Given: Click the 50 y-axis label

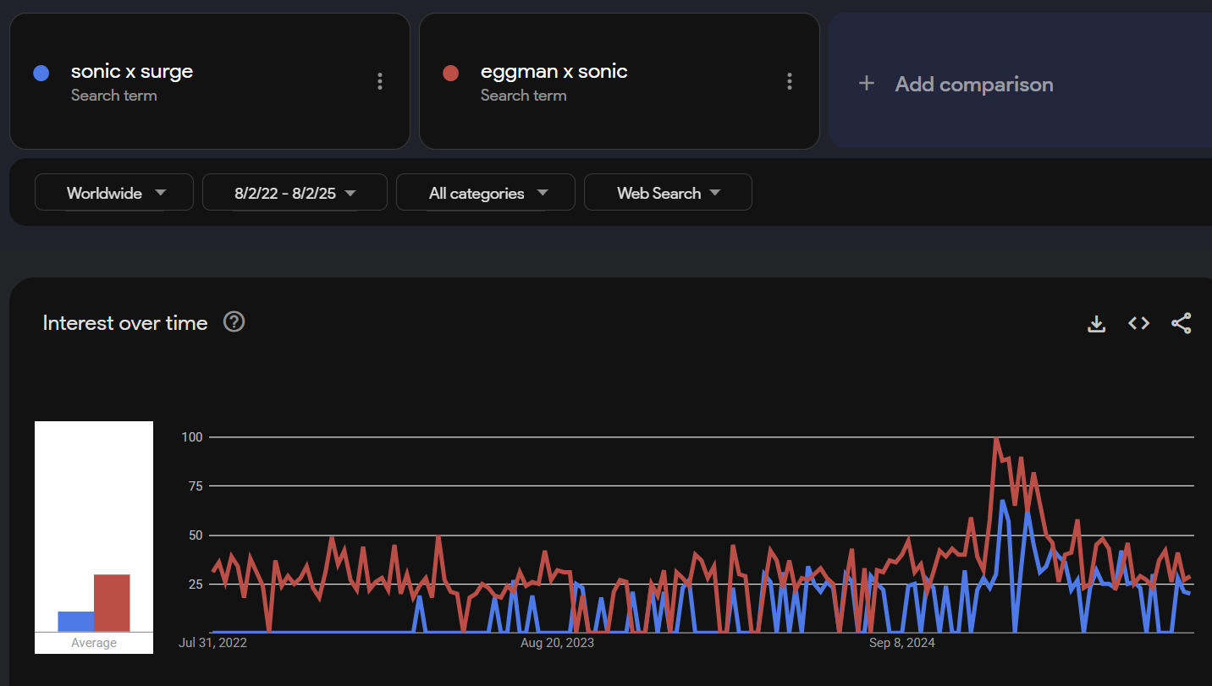Looking at the screenshot, I should click(x=196, y=535).
